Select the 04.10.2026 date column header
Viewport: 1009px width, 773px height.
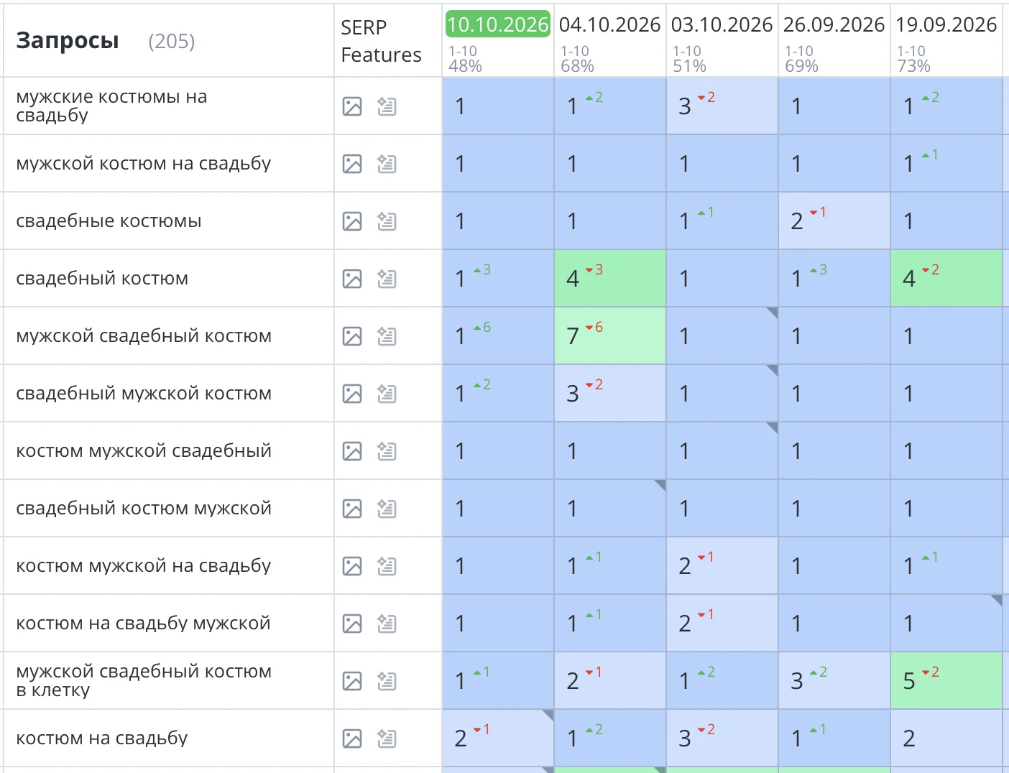pyautogui.click(x=609, y=24)
